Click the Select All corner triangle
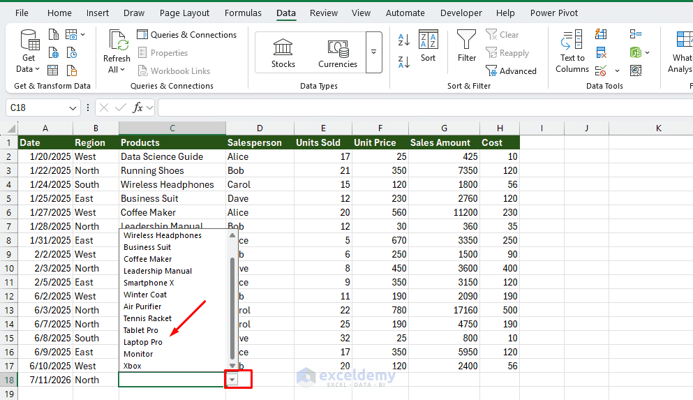693x400 pixels. (x=11, y=128)
